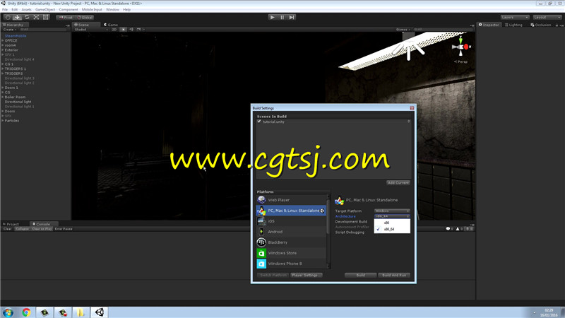Select iOS platform icon
Viewport: 565px width, 318px height.
click(261, 221)
